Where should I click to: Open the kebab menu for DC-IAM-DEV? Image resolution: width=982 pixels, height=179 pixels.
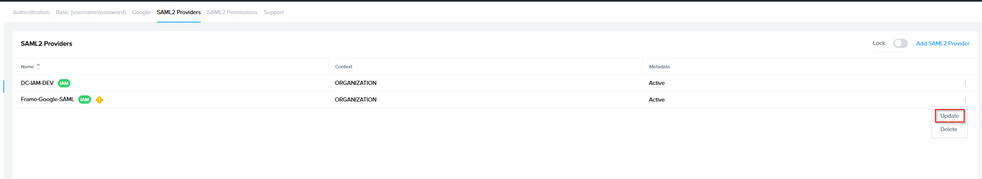(965, 83)
